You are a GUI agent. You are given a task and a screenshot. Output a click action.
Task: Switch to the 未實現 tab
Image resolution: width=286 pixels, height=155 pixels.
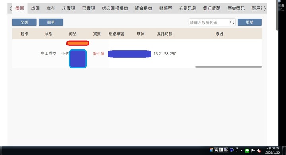point(69,8)
